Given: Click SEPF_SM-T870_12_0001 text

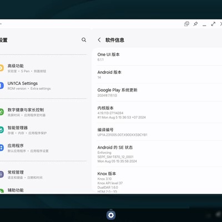Looking at the screenshot, I should (x=115, y=157).
